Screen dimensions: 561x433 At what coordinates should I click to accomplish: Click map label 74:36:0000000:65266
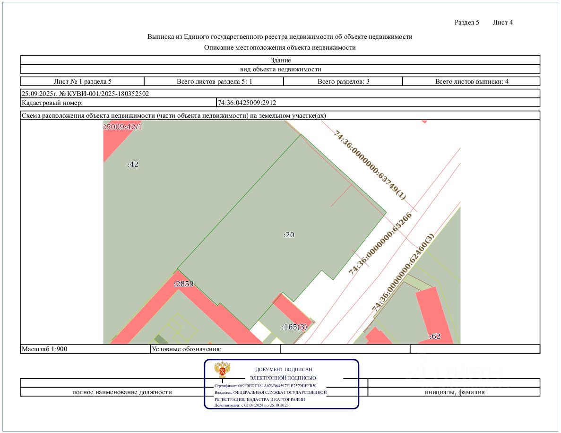[x=380, y=244]
